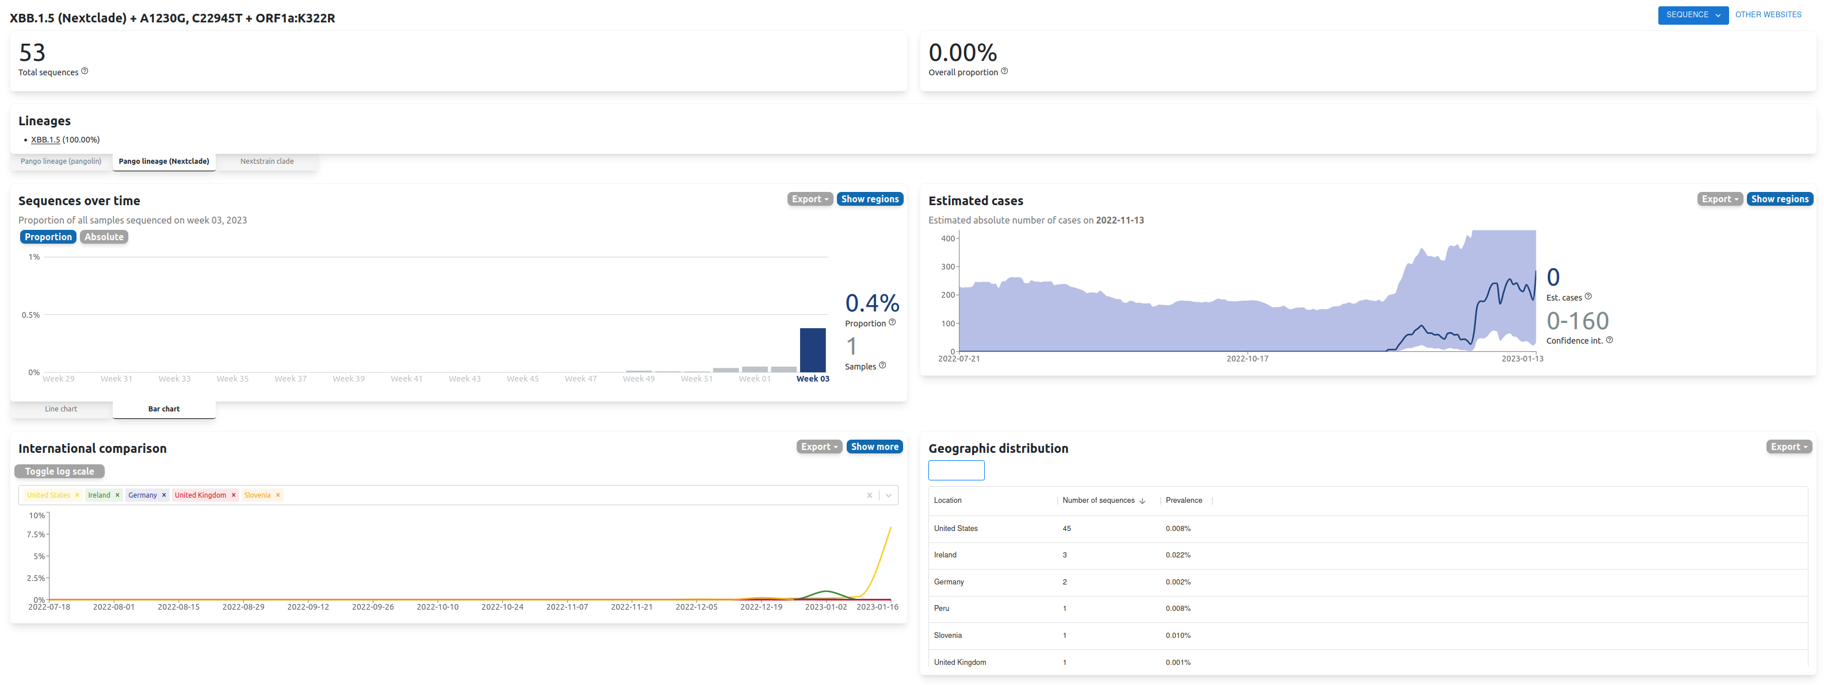Screen dimensions: 1824x685
Task: Open the SEQUENCE dropdown button
Action: (x=1692, y=15)
